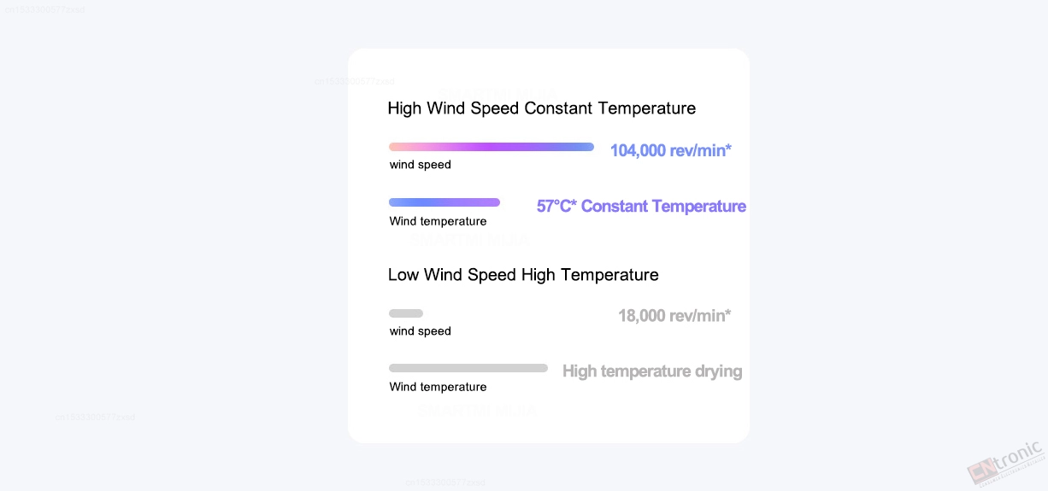Click the long gray wind temperature bar
The height and width of the screenshot is (491, 1048).
click(468, 368)
